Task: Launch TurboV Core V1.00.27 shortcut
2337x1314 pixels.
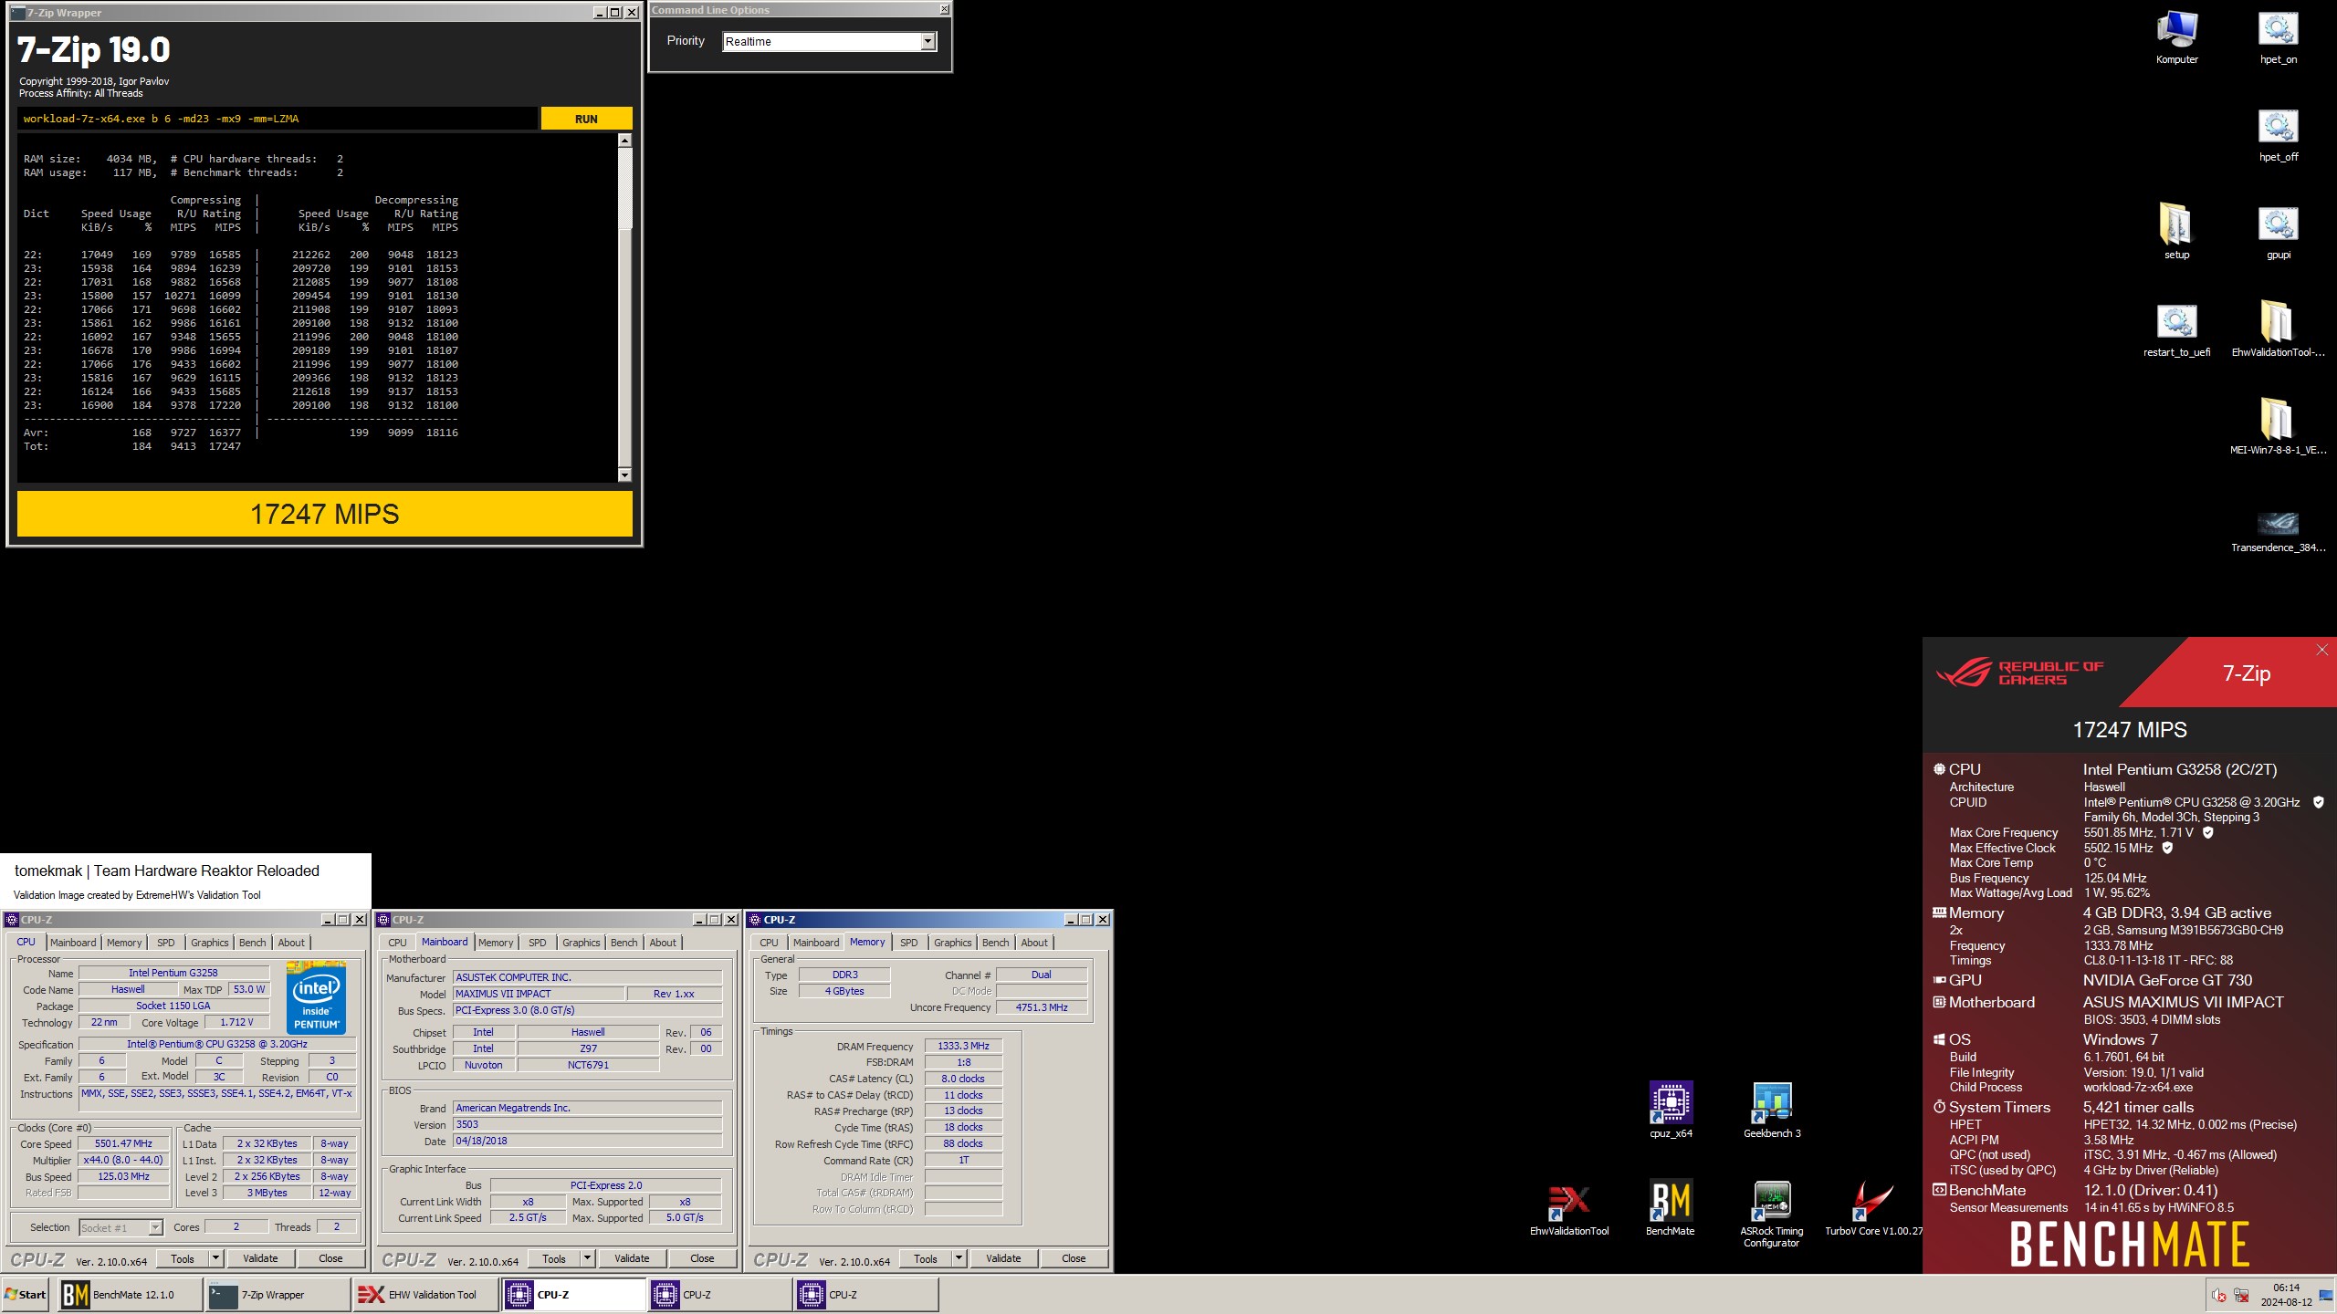Action: (1872, 1208)
